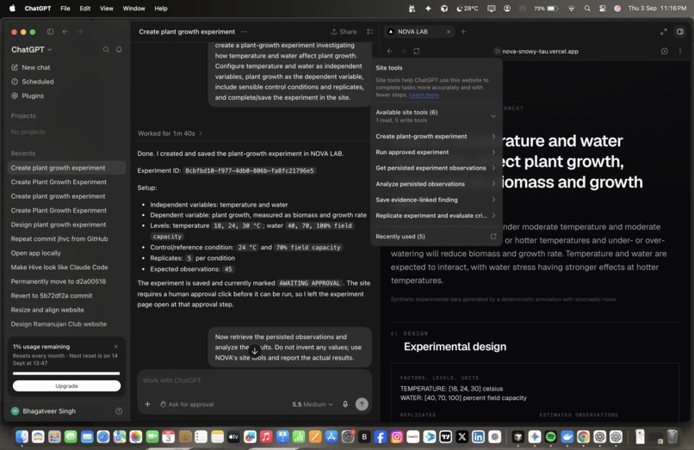Open conversation options three-dot menu beside title
This screenshot has height=450, width=694.
click(244, 32)
